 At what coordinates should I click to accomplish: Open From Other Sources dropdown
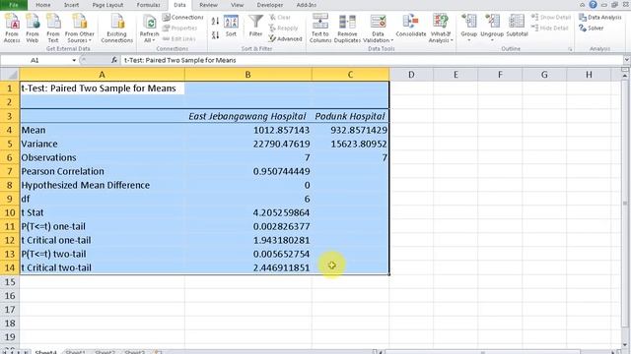pos(79,29)
